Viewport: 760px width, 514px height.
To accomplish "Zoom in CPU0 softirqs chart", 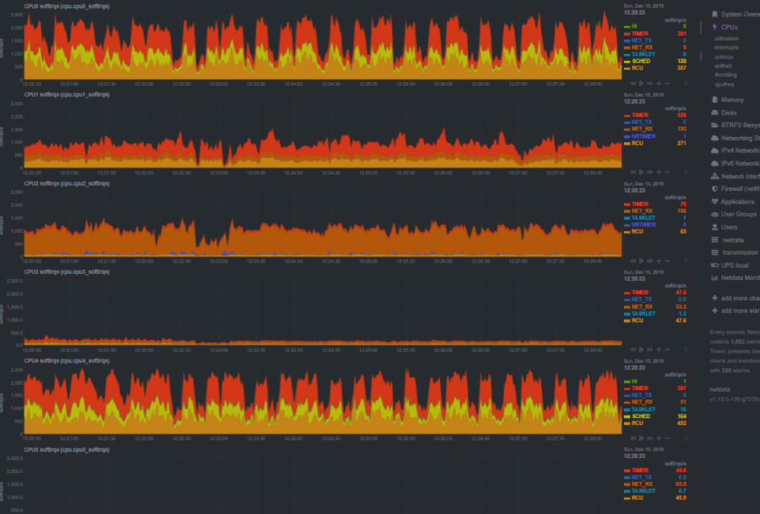I will tap(659, 84).
